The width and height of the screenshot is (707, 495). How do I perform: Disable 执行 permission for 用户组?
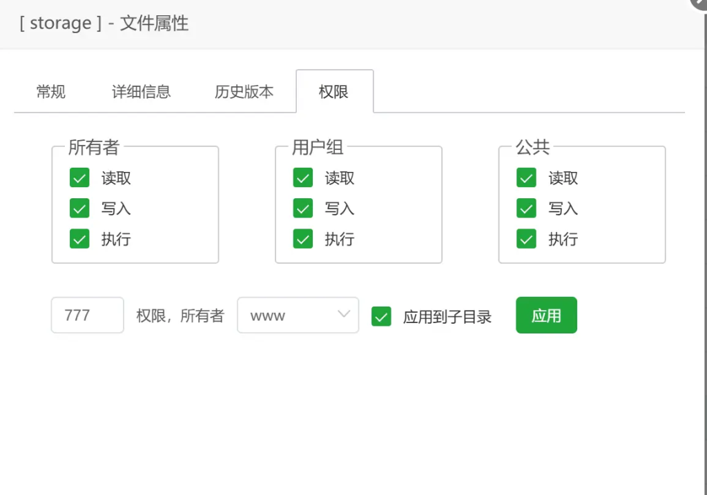[x=303, y=239]
